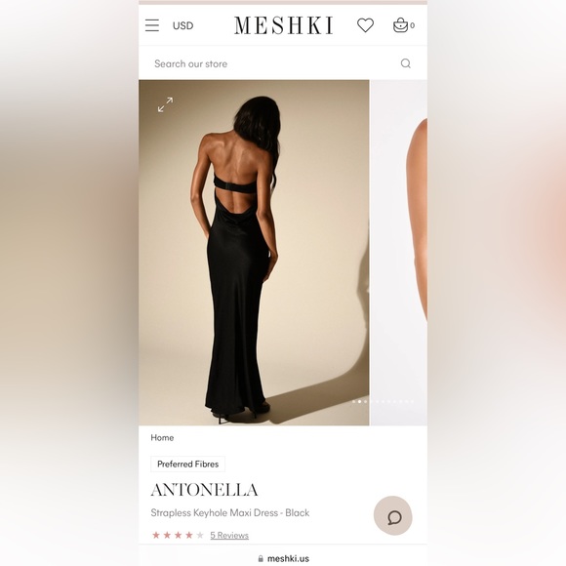Go to homepage via MESHKI logo
Image resolution: width=566 pixels, height=566 pixels.
[x=283, y=25]
